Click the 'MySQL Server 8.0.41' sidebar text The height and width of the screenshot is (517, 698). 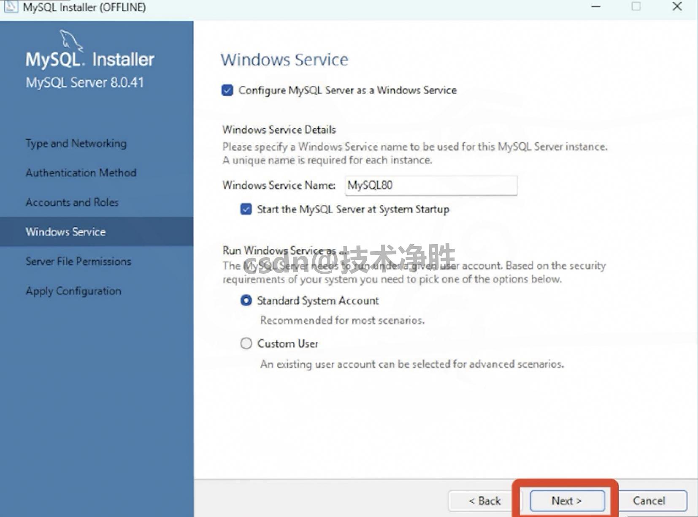tap(85, 82)
